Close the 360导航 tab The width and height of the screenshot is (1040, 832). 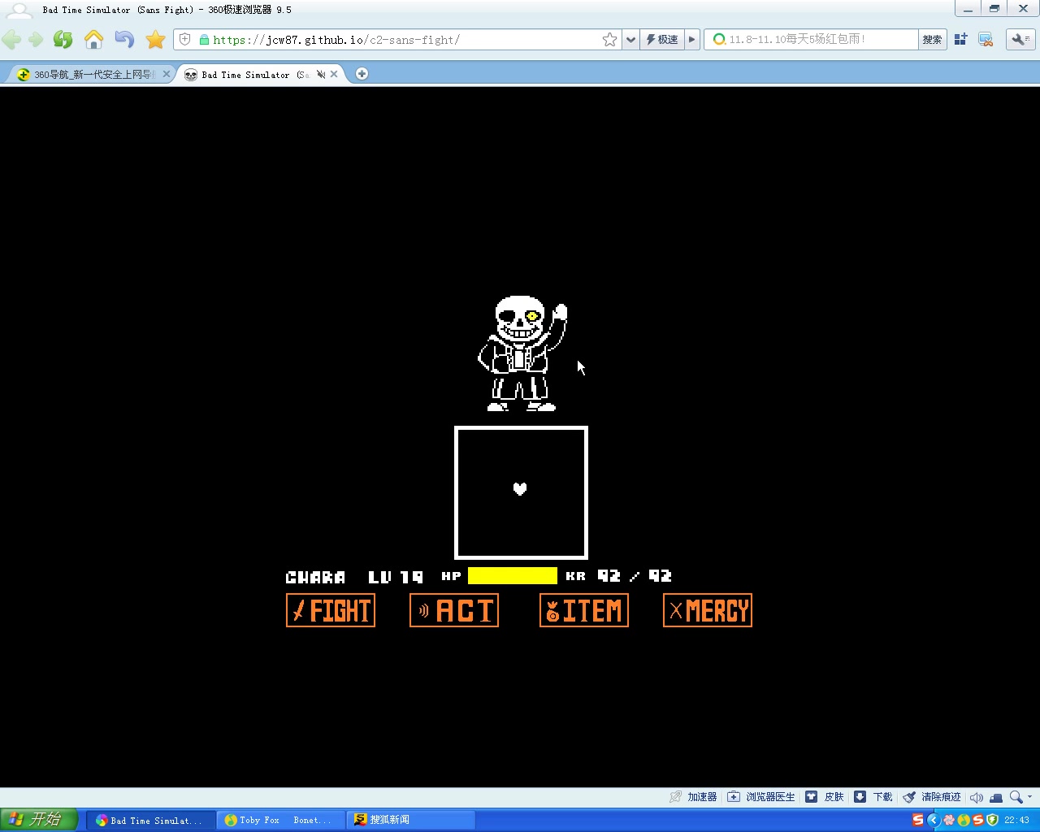[x=167, y=74]
